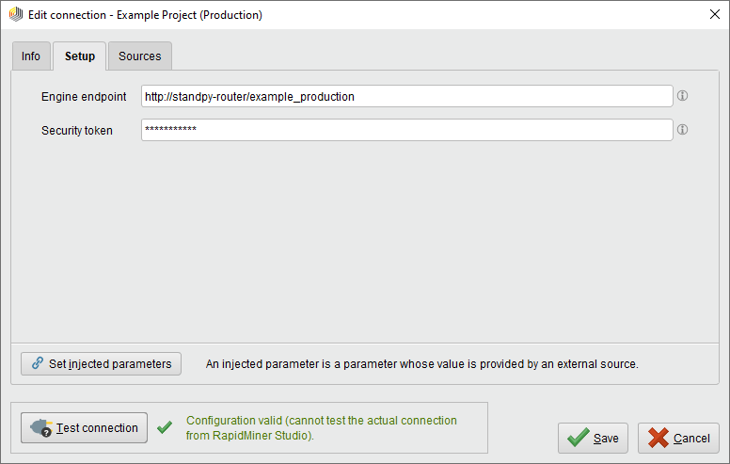
Task: Select the Setup tab
Action: click(79, 56)
